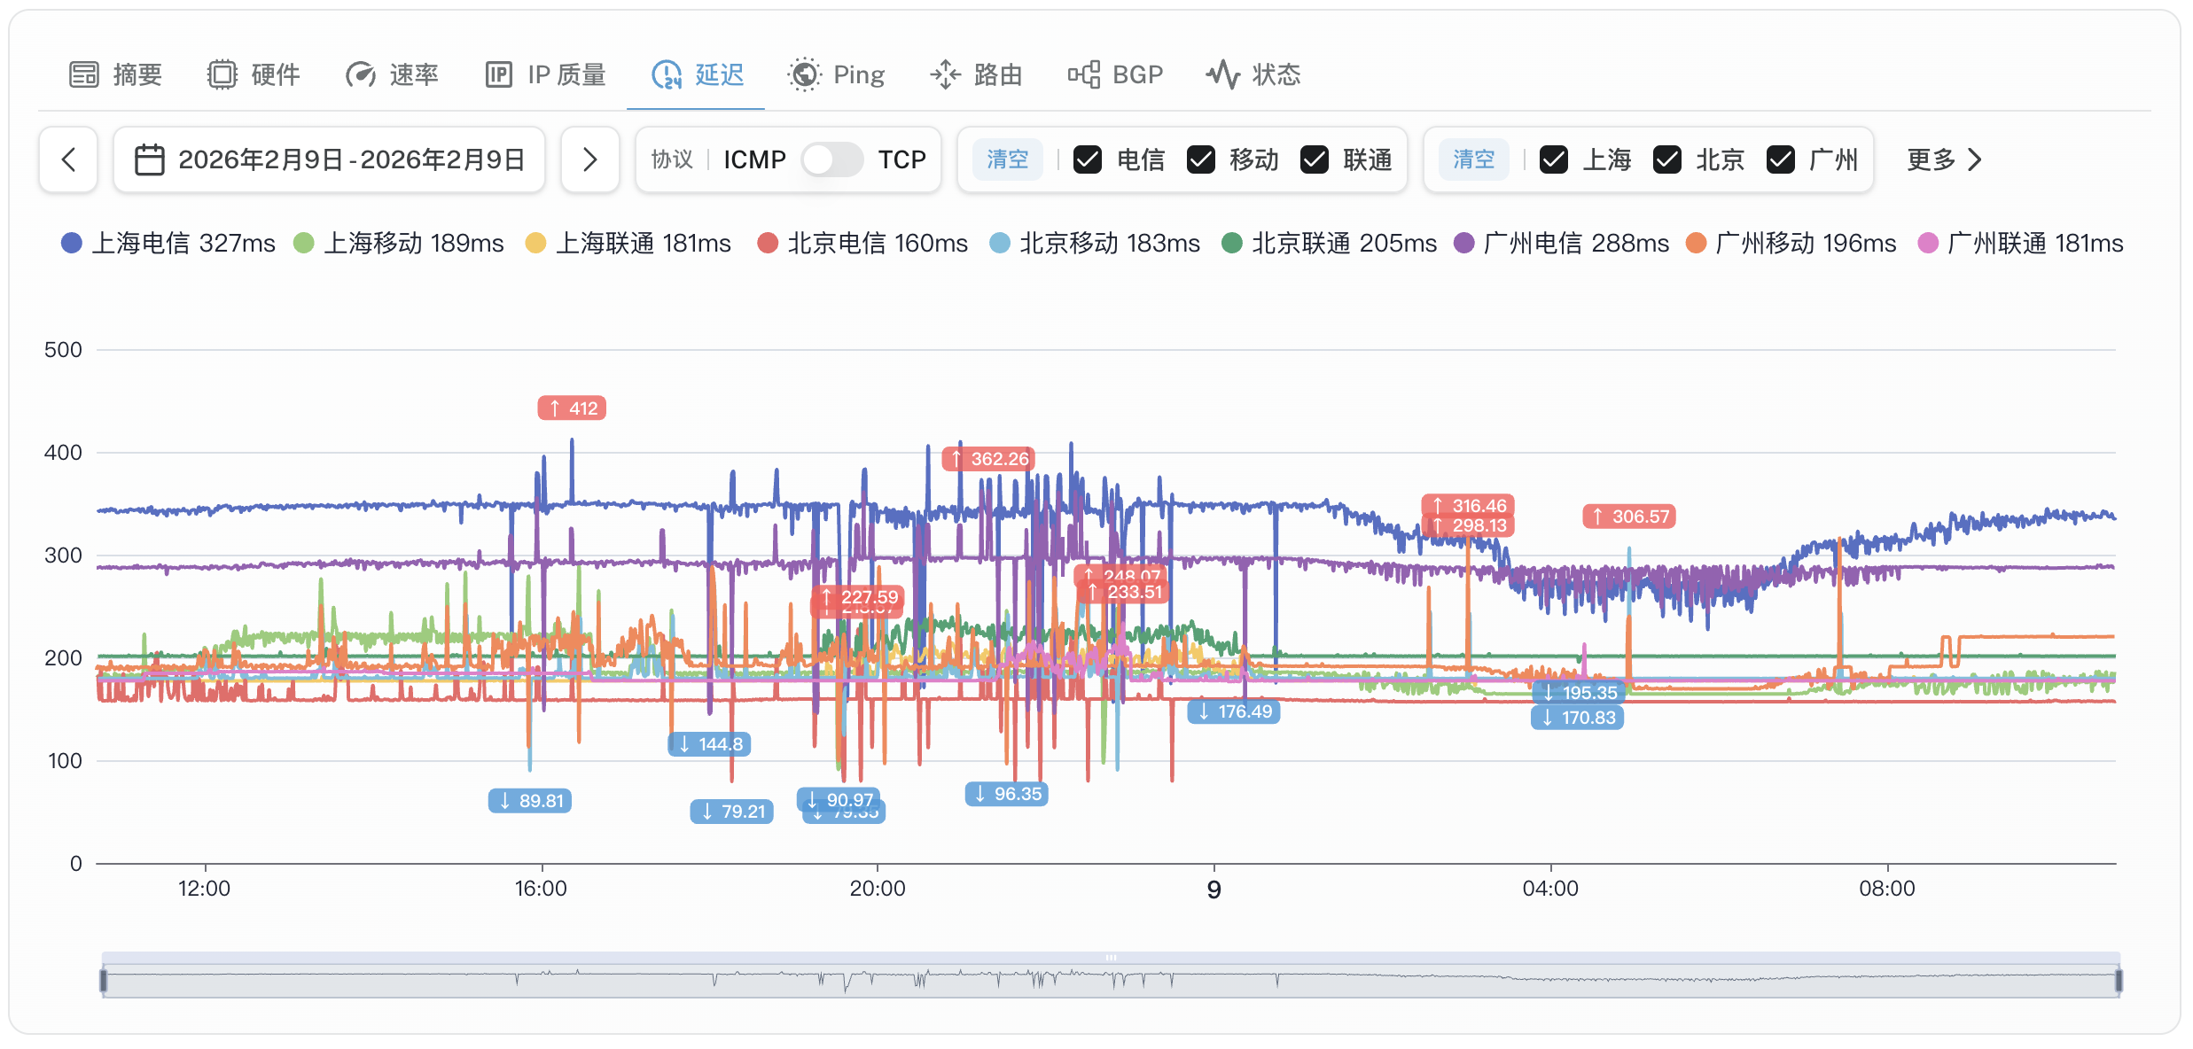Click the status (状态) pulse icon

1223,74
